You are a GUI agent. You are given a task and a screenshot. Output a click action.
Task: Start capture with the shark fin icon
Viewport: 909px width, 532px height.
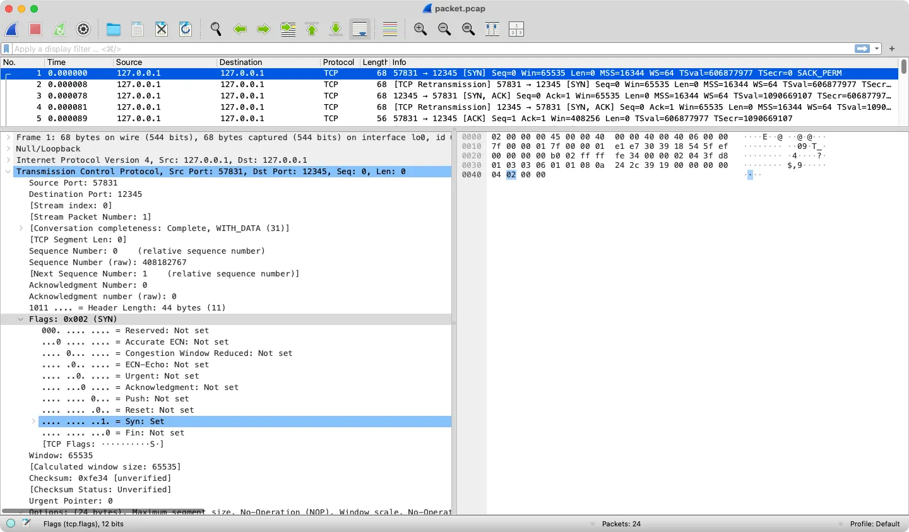[x=12, y=29]
